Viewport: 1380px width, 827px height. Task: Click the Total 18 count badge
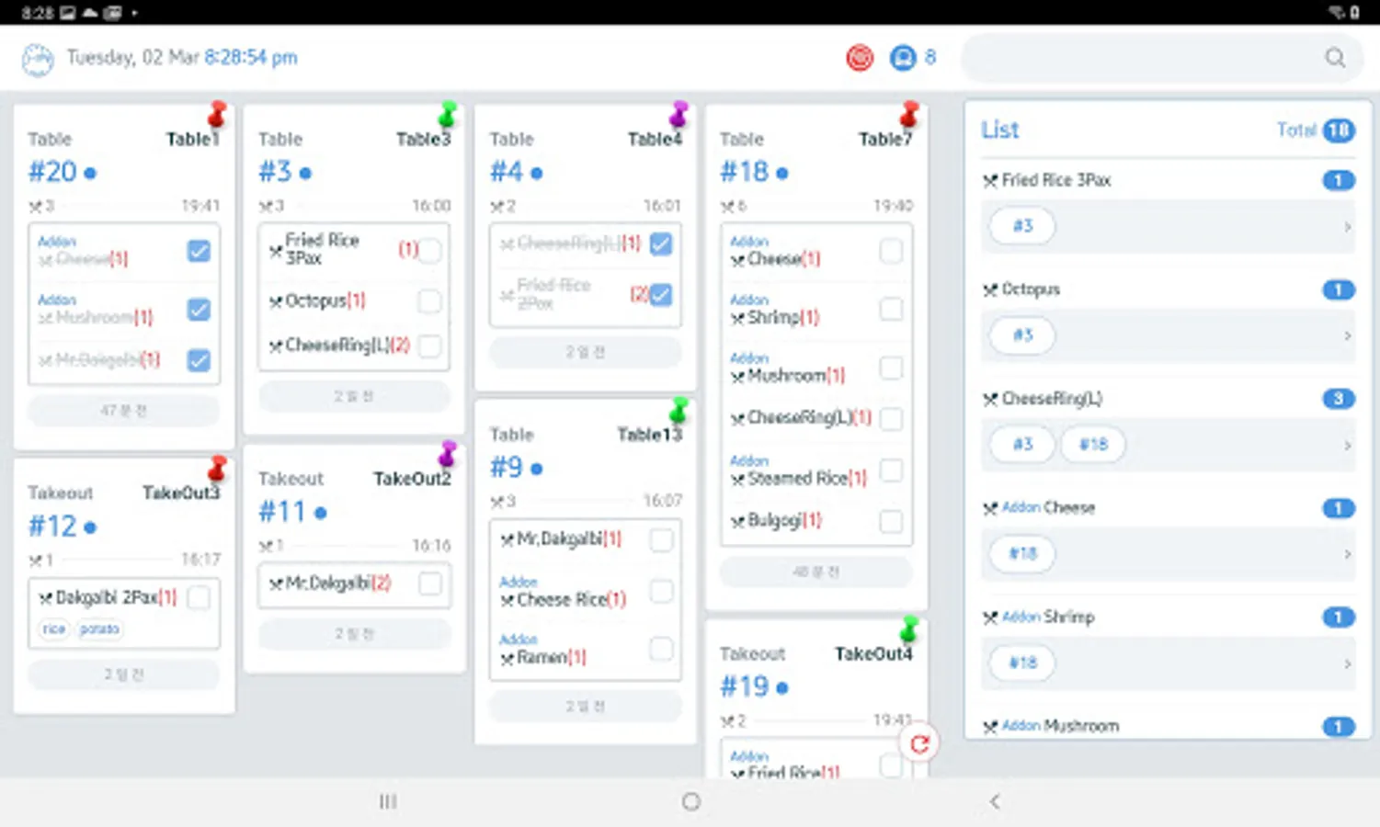point(1339,130)
